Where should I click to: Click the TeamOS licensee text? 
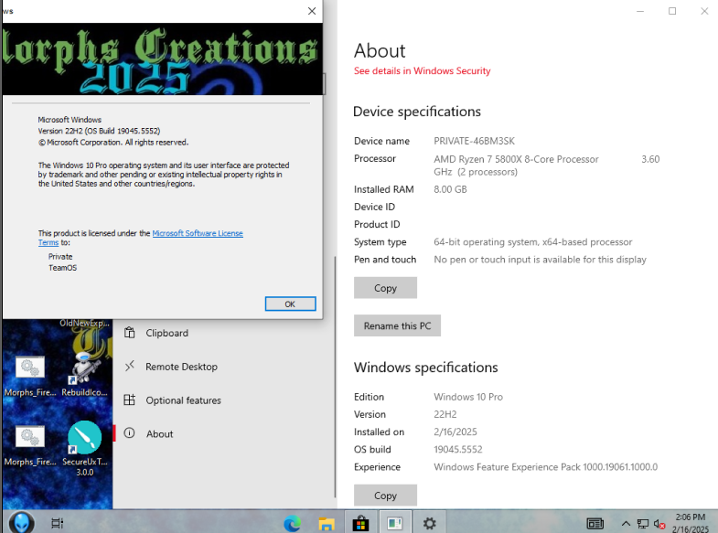click(63, 268)
